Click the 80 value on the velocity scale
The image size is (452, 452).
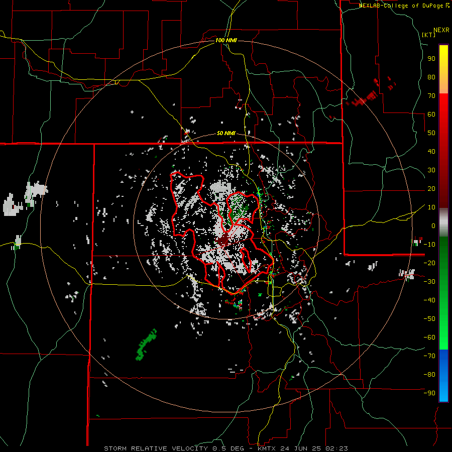click(431, 77)
